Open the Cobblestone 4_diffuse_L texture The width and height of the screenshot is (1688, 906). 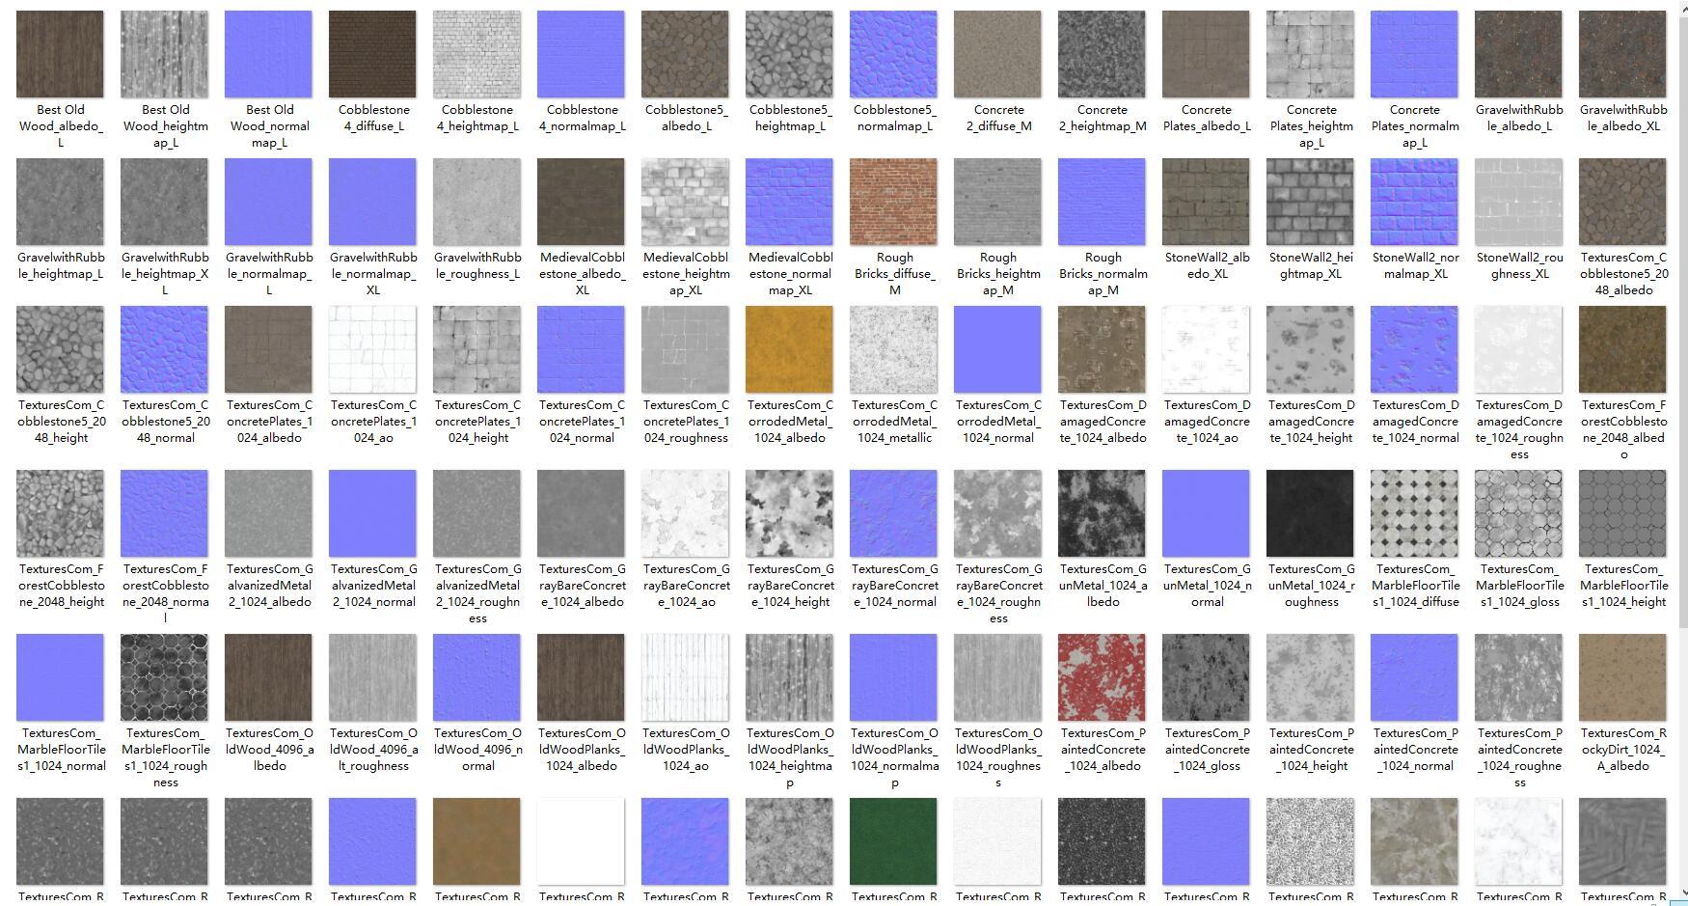[372, 53]
